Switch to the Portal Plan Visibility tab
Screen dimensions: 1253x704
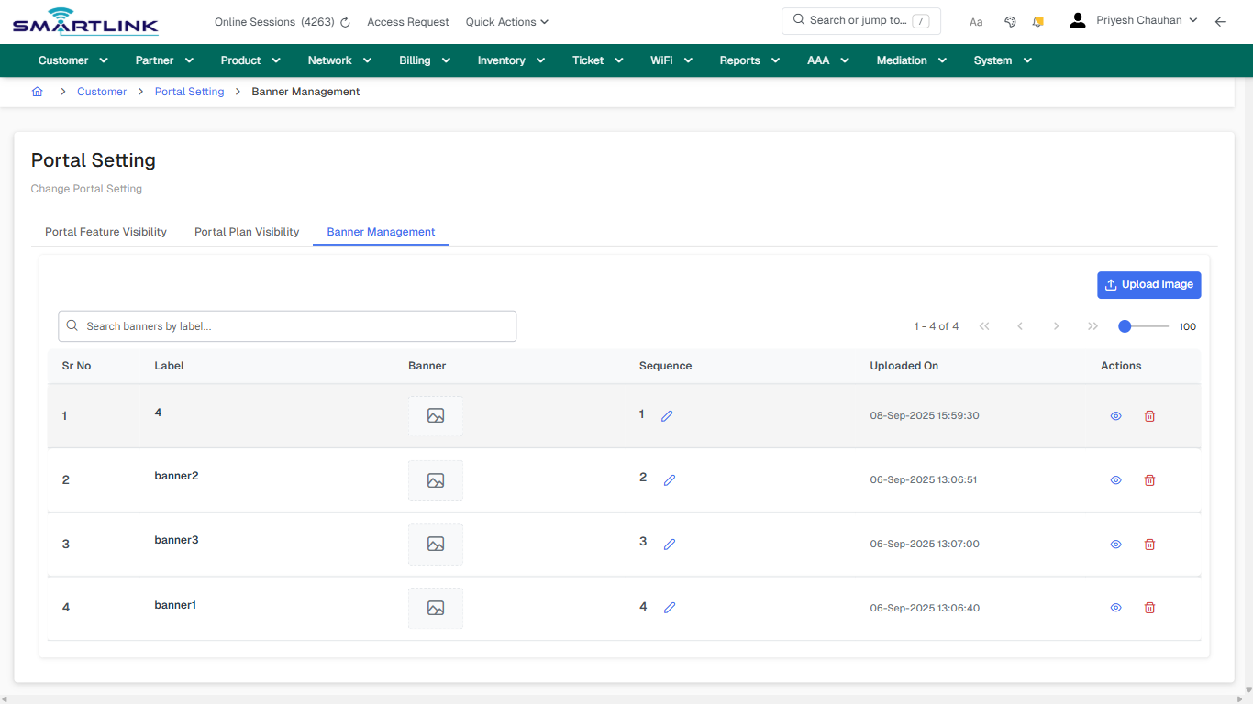(246, 232)
